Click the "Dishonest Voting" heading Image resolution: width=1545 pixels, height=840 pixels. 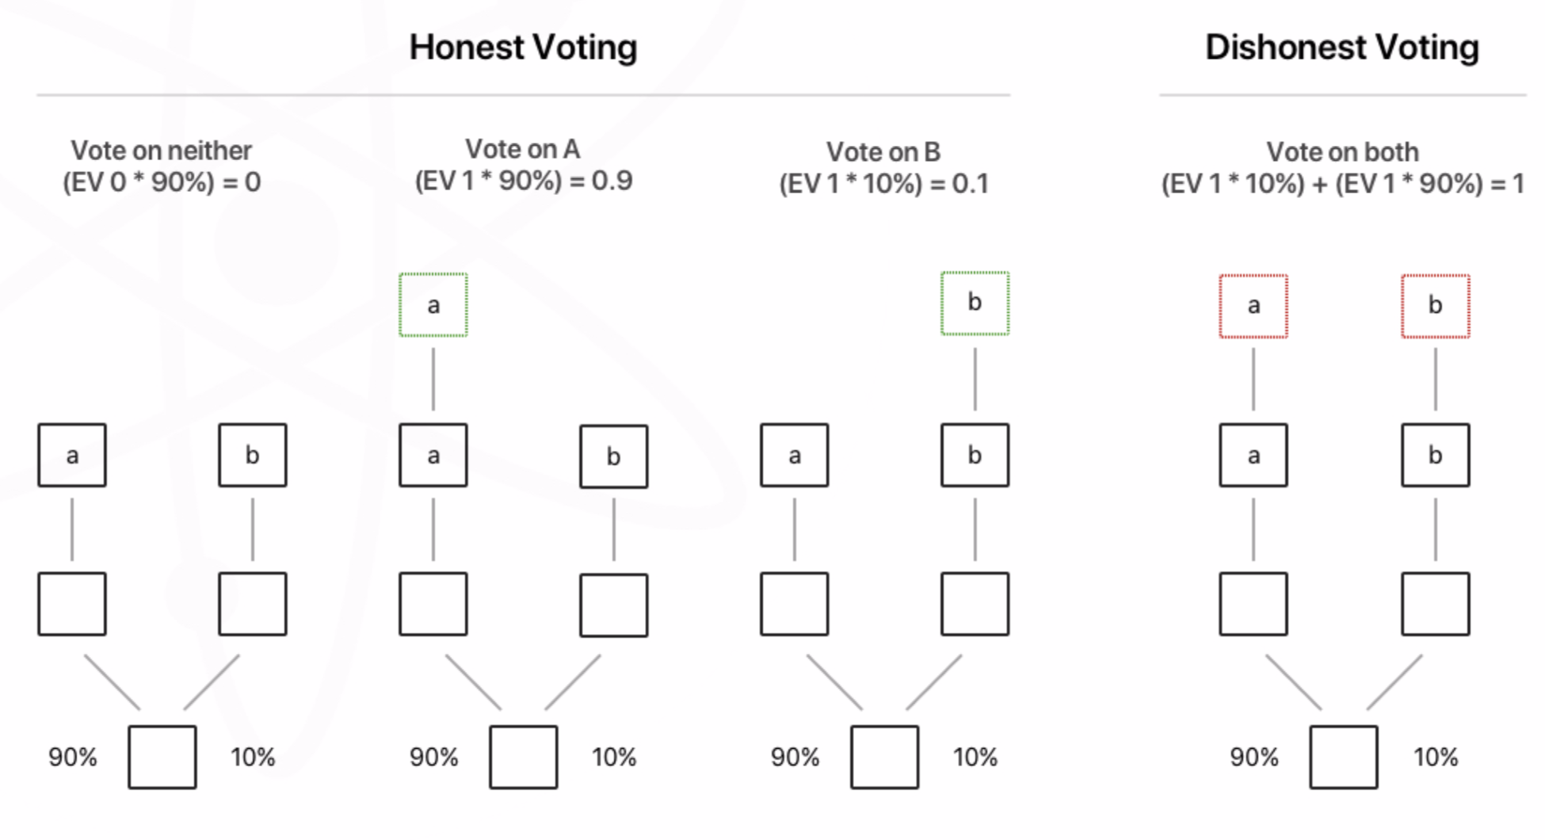1342,48
